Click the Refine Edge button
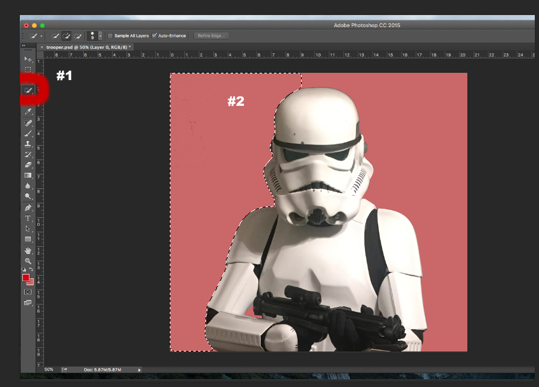Viewport: 539px width, 387px height. [x=211, y=36]
